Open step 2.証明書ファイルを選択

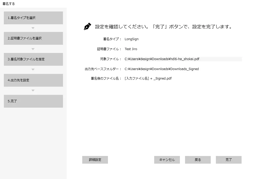pos(33,38)
